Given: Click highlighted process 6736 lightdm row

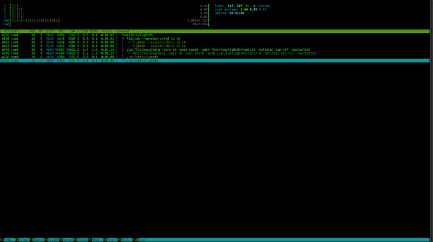Looking at the screenshot, I should click(x=215, y=60).
